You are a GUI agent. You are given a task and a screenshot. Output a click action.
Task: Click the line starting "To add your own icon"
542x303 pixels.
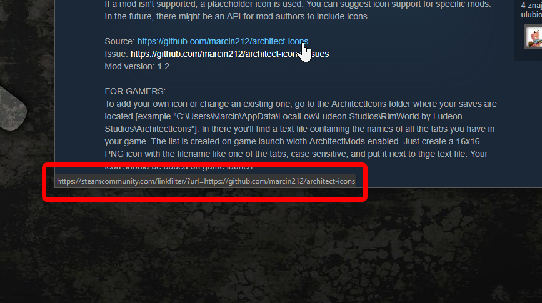301,104
